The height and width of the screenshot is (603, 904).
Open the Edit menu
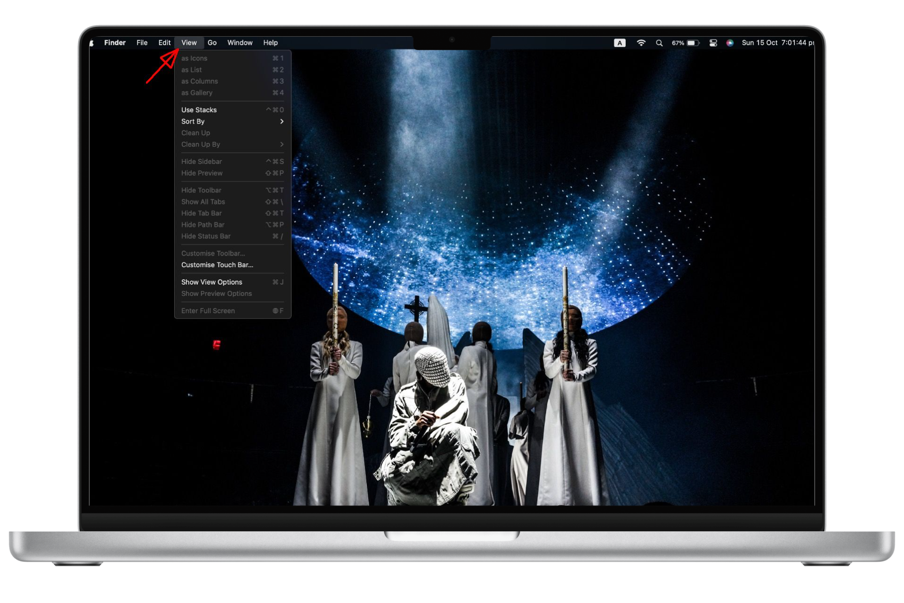164,43
